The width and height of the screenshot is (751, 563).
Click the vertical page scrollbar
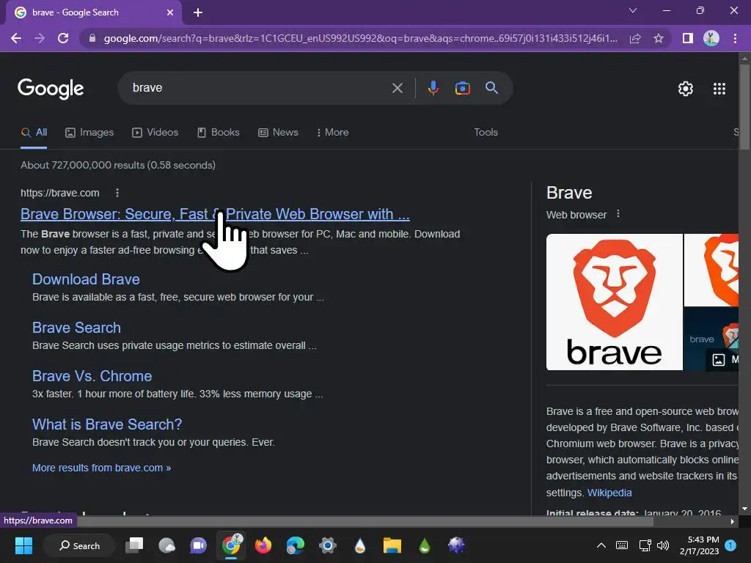(x=744, y=108)
